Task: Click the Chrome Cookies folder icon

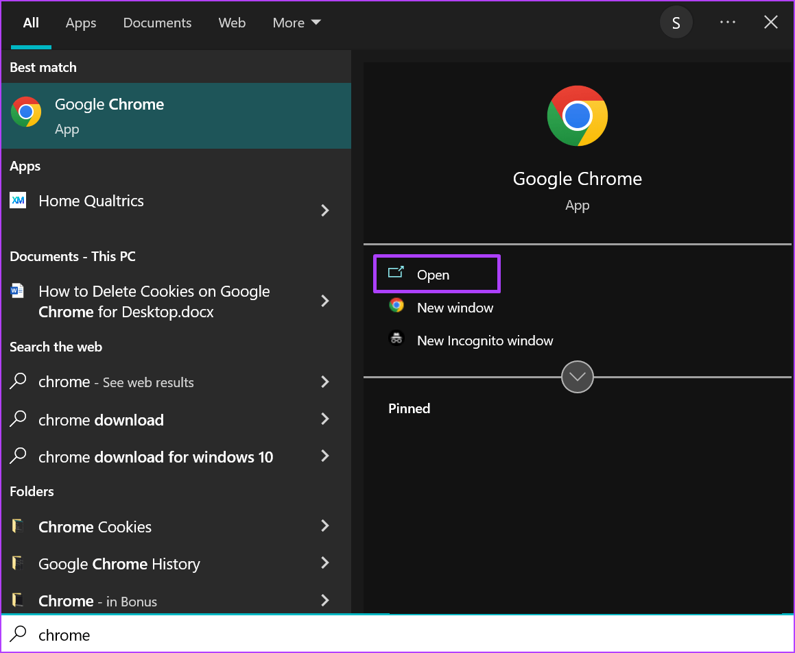Action: 18,526
